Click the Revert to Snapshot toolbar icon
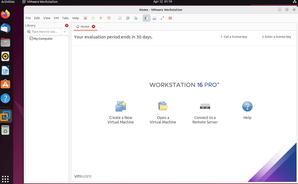The height and width of the screenshot is (184, 298). (128, 18)
